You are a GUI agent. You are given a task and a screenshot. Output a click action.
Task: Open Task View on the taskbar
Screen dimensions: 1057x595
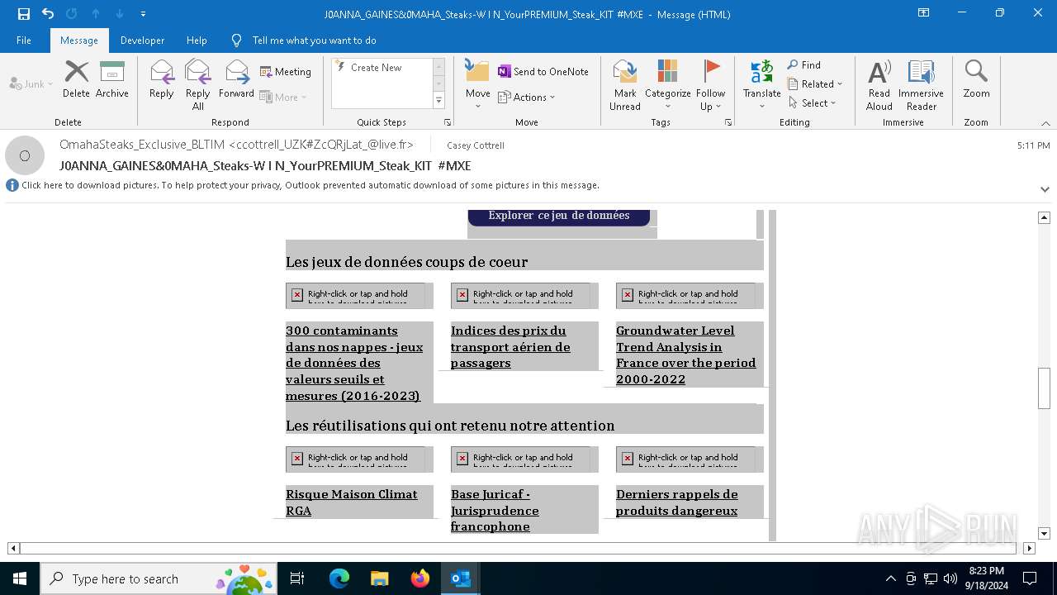(297, 578)
